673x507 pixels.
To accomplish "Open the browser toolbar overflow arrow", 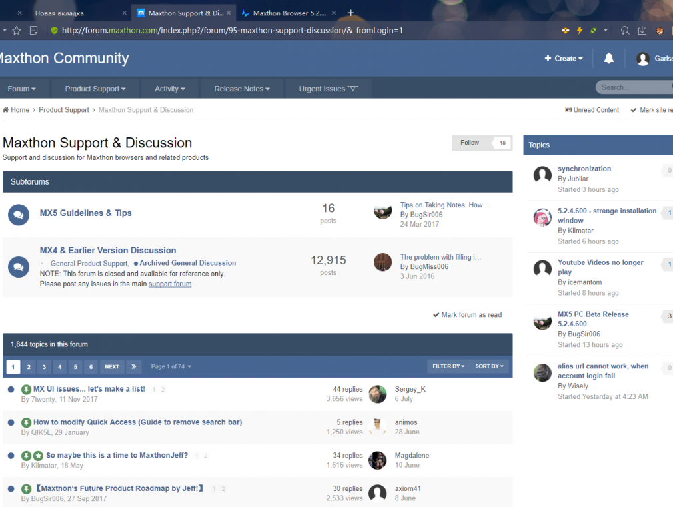I will click(x=606, y=31).
